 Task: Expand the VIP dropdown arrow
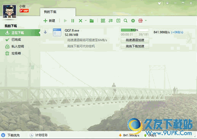tap(146, 21)
